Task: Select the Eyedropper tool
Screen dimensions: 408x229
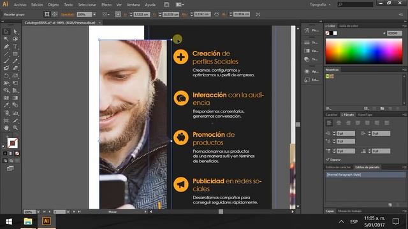Action: [6, 105]
